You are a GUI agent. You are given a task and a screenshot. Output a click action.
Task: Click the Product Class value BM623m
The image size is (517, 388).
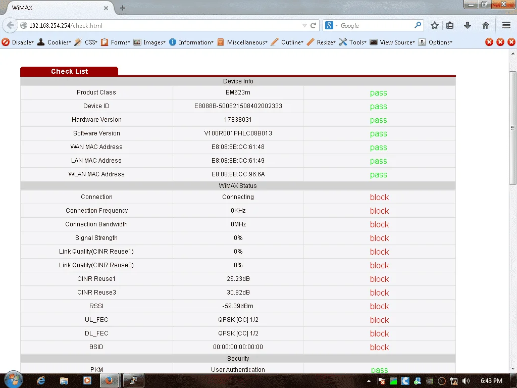(238, 92)
